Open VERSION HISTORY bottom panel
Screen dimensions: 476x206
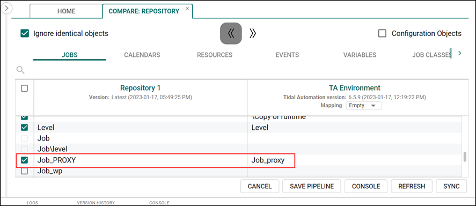(96, 203)
